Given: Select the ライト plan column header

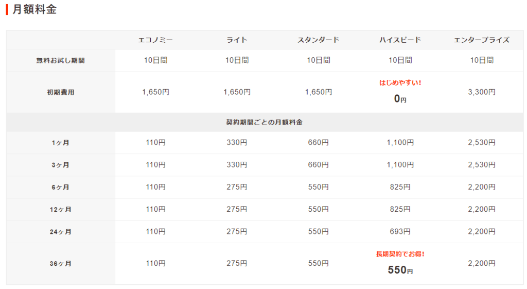Looking at the screenshot, I should pos(237,40).
